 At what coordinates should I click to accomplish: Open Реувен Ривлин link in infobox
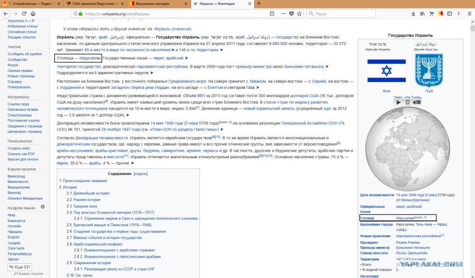408,243
